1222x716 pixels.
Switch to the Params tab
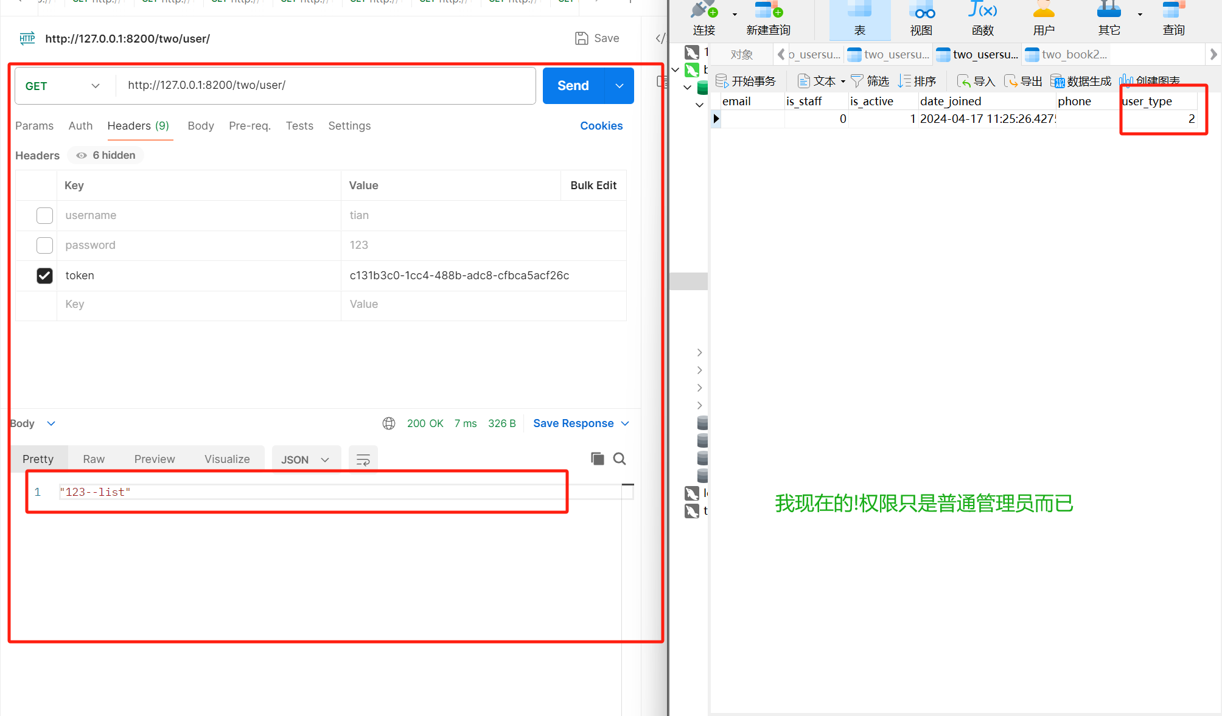coord(34,126)
